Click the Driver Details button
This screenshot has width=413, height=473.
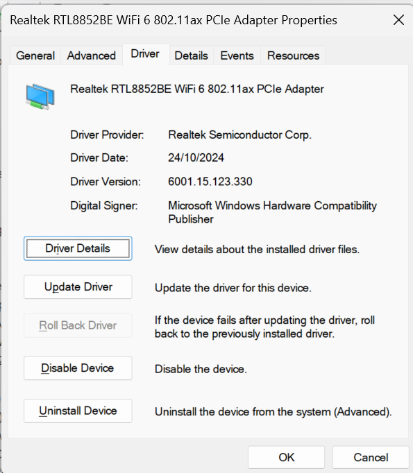tap(78, 248)
